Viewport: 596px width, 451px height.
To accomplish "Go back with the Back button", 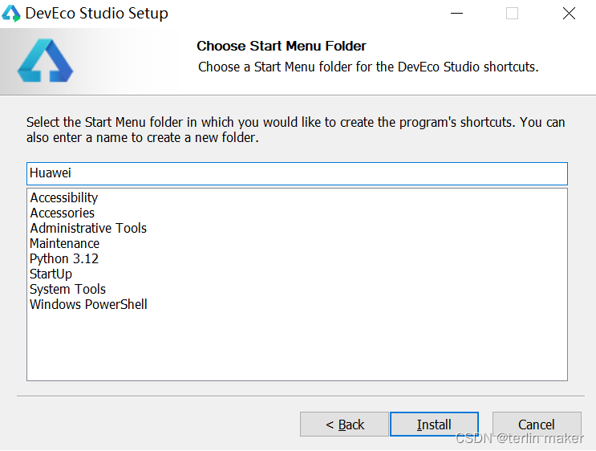I will point(344,424).
